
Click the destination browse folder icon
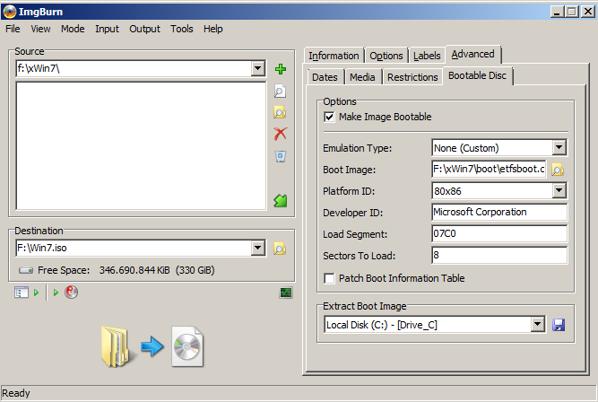(x=280, y=249)
